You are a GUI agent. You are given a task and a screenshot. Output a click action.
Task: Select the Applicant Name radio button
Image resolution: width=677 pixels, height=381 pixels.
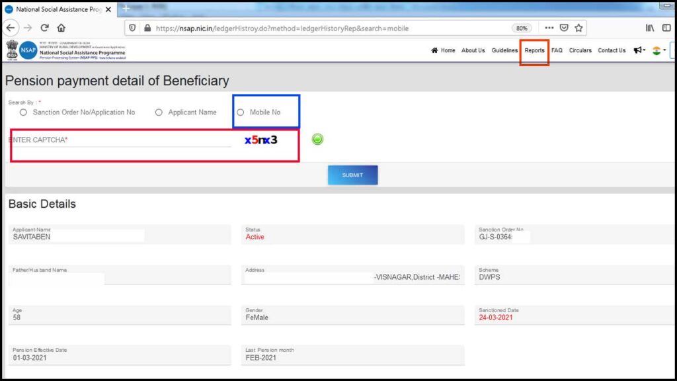click(159, 112)
